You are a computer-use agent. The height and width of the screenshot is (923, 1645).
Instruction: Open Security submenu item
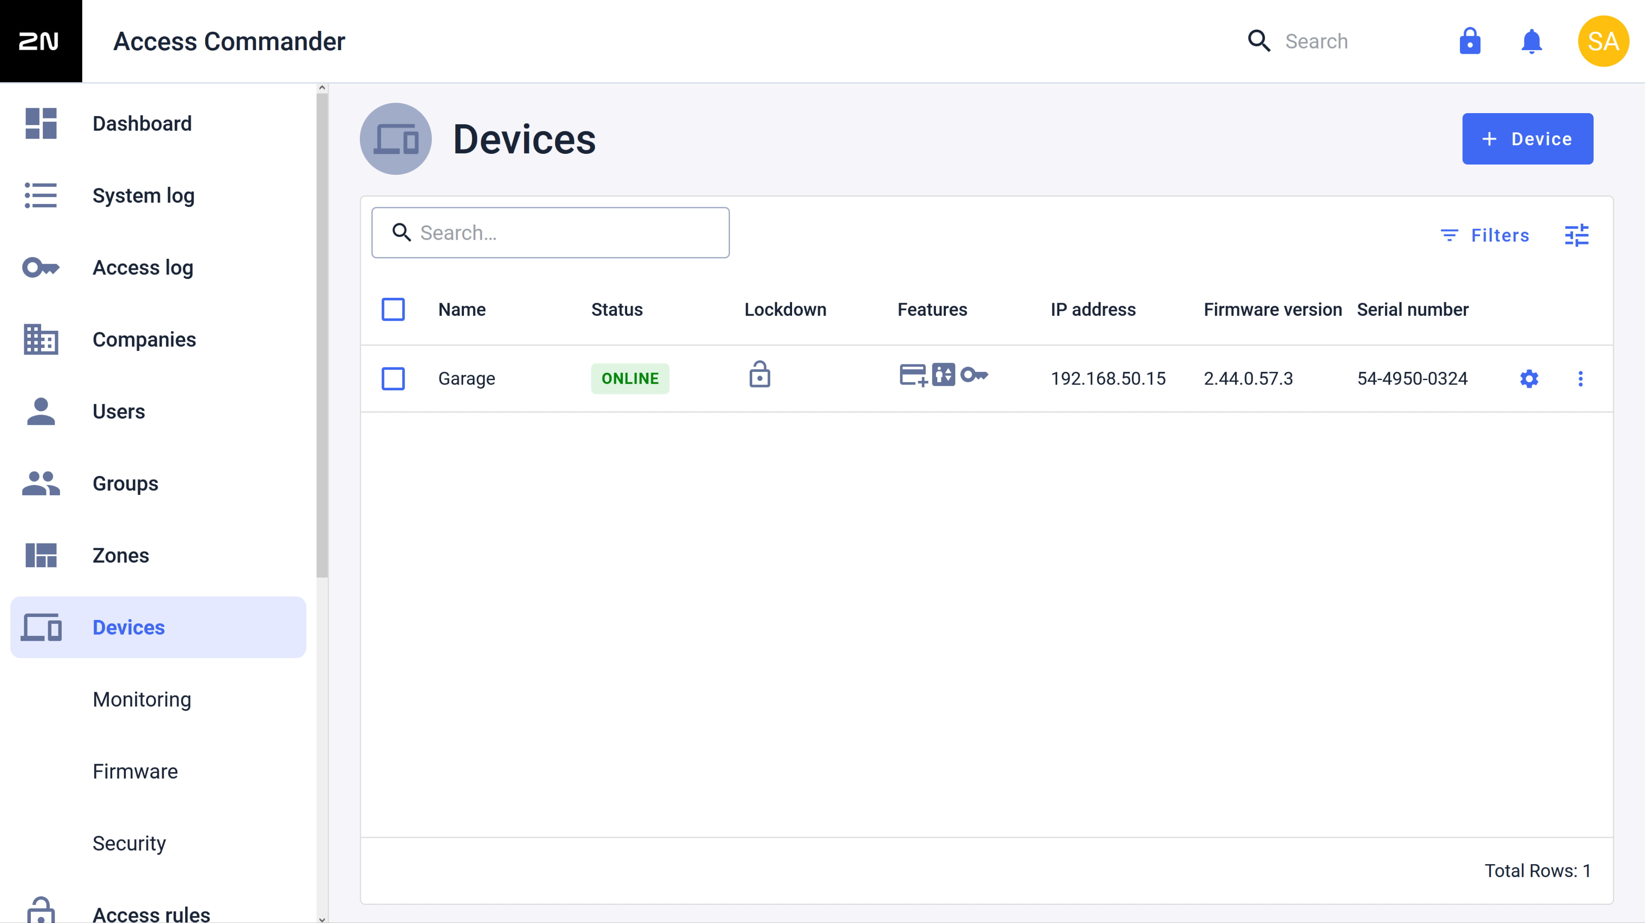point(129,843)
